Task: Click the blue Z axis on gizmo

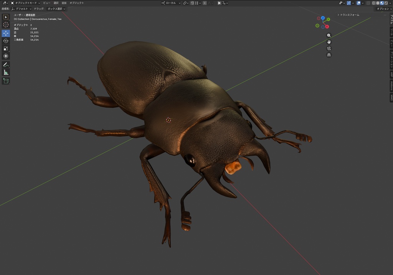Action: (x=323, y=18)
